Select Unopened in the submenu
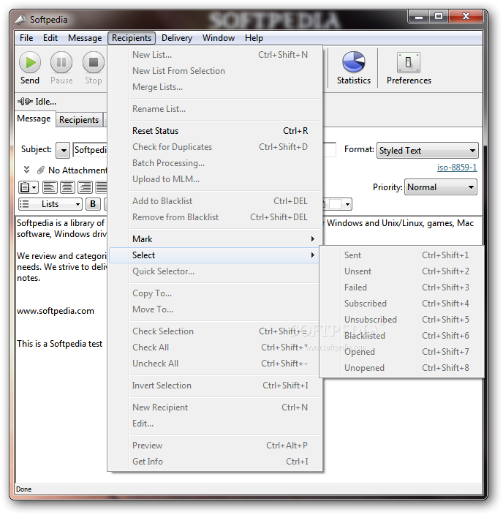This screenshot has width=503, height=515. 402,368
